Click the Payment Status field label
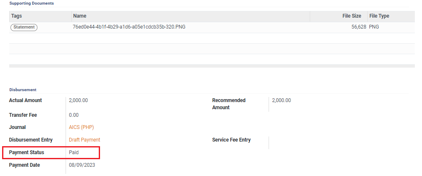This screenshot has height=176, width=422. click(x=26, y=152)
